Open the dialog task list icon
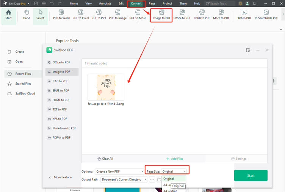This screenshot has height=192, width=285. 248,50
